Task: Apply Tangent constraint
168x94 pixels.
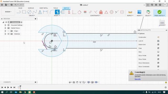Action: [80, 12]
